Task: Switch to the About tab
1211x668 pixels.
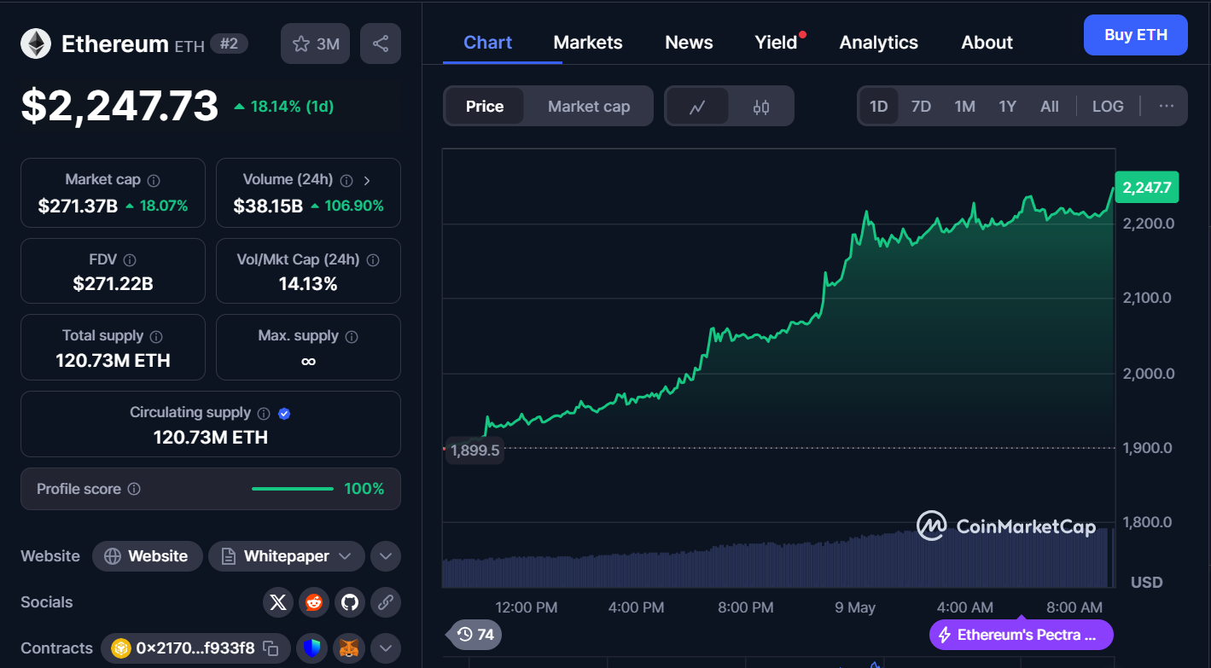Action: click(x=987, y=43)
